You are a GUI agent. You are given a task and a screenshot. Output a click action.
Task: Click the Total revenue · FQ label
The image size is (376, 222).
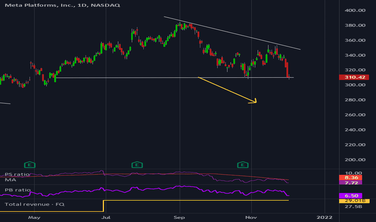tap(35, 204)
